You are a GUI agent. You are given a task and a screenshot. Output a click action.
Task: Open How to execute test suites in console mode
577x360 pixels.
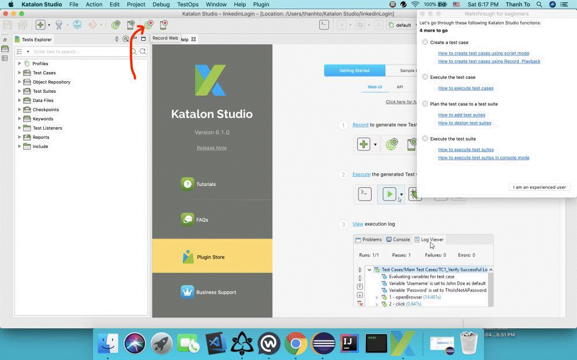point(484,158)
